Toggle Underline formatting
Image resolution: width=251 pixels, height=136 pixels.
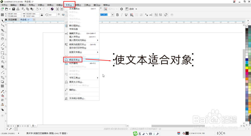point(126,15)
